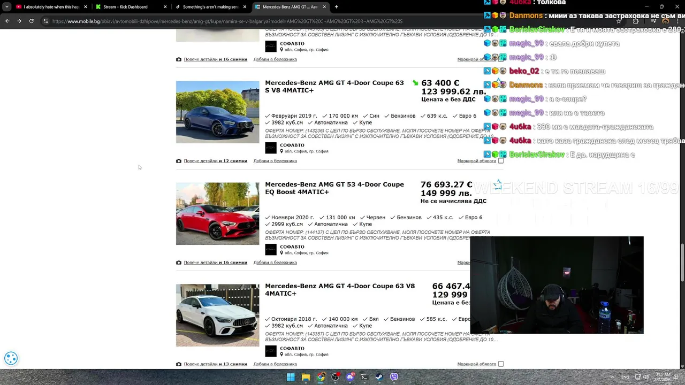Image resolution: width=685 pixels, height=385 pixels.
Task: Click the browser forward arrow
Action: pyautogui.click(x=19, y=21)
